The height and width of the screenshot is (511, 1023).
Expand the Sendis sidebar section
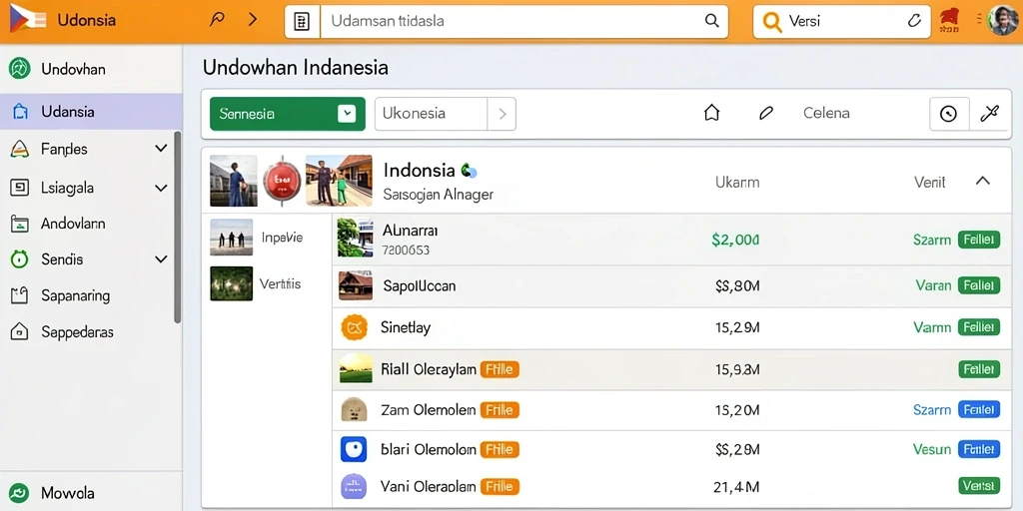tap(161, 259)
